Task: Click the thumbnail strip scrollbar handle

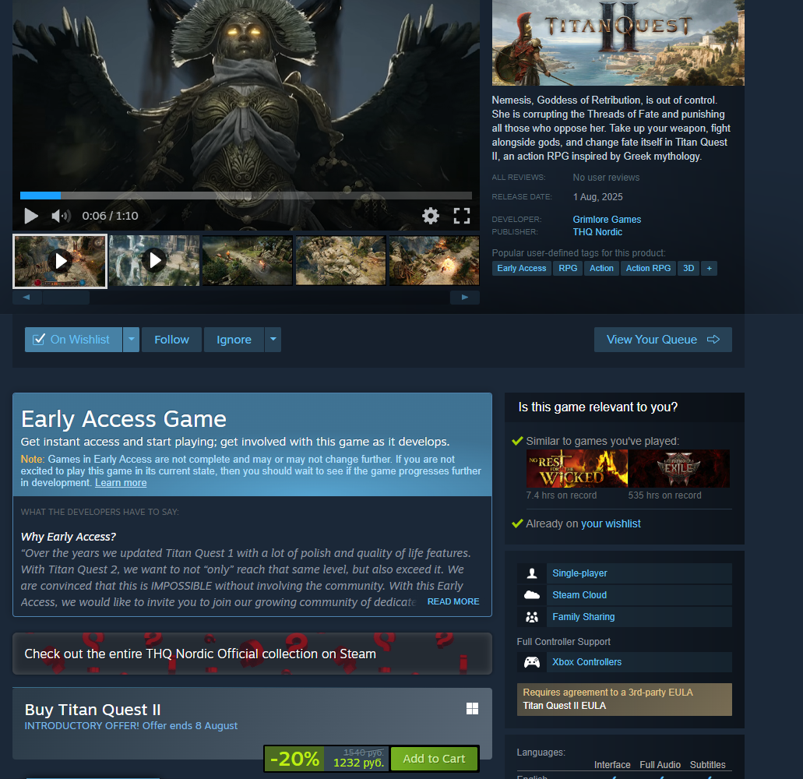Action: point(66,298)
